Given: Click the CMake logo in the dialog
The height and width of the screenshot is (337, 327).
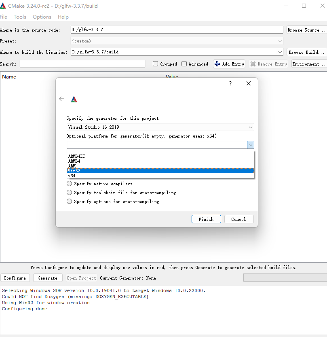Looking at the screenshot, I should coord(74,99).
